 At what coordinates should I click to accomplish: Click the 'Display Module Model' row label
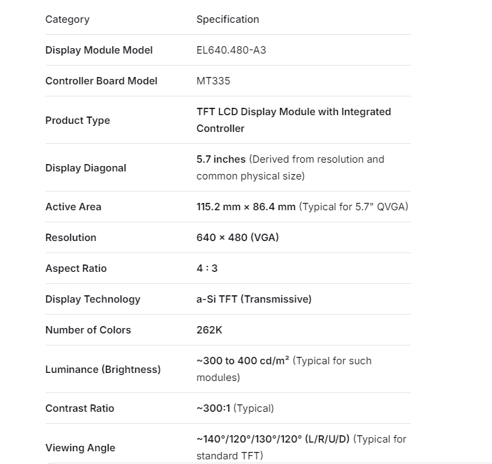click(99, 50)
